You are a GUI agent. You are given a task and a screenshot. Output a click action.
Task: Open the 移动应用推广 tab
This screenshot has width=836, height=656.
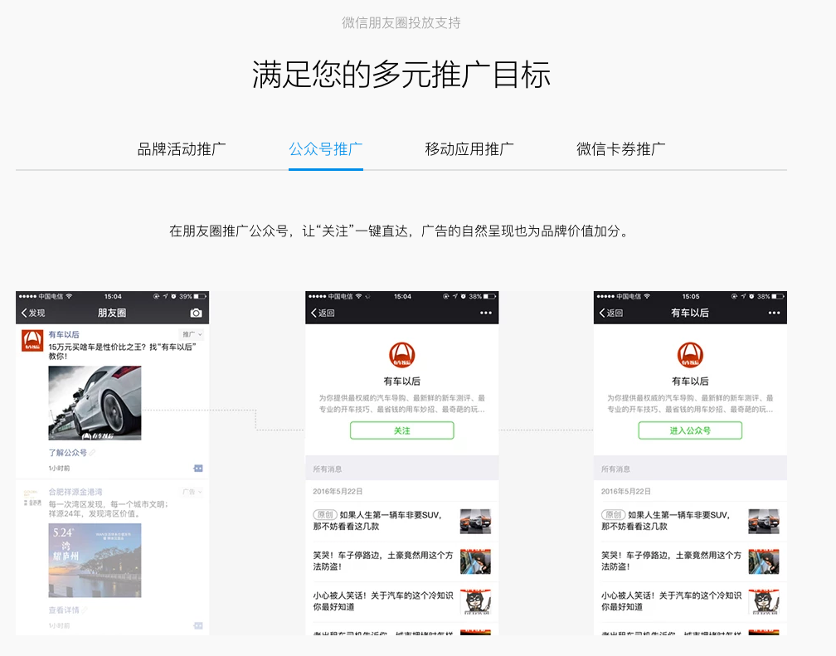[469, 148]
